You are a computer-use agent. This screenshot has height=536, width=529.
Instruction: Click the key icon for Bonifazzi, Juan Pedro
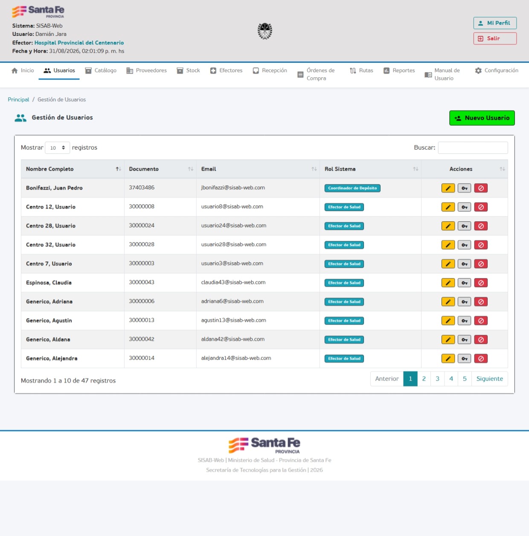(x=464, y=188)
